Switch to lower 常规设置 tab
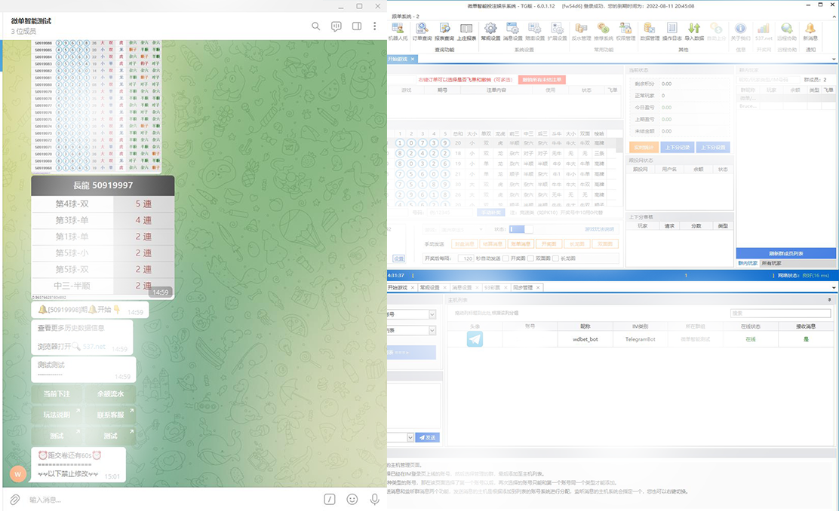This screenshot has height=511, width=839. click(x=429, y=288)
